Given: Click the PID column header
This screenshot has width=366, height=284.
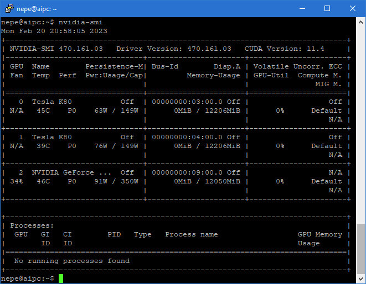Looking at the screenshot, I should [114, 235].
